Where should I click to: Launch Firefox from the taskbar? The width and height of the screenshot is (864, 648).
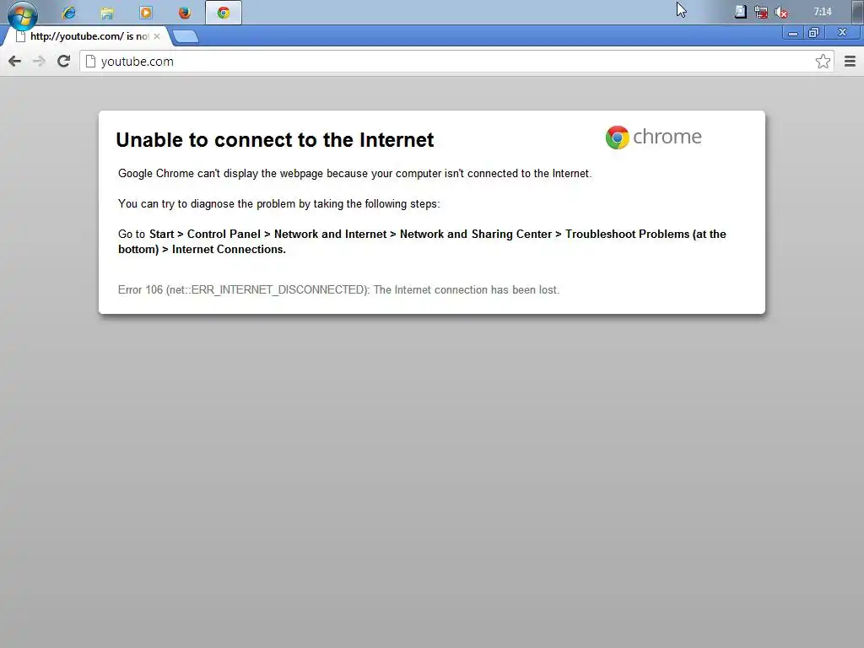click(x=185, y=12)
